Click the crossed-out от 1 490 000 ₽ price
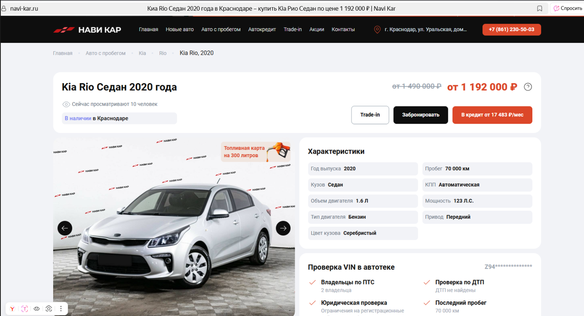The image size is (584, 316). coord(417,87)
